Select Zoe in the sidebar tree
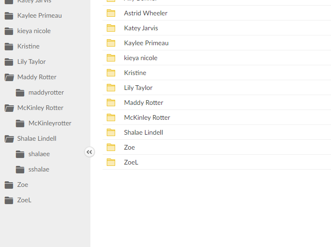The height and width of the screenshot is (247, 331). click(x=22, y=185)
